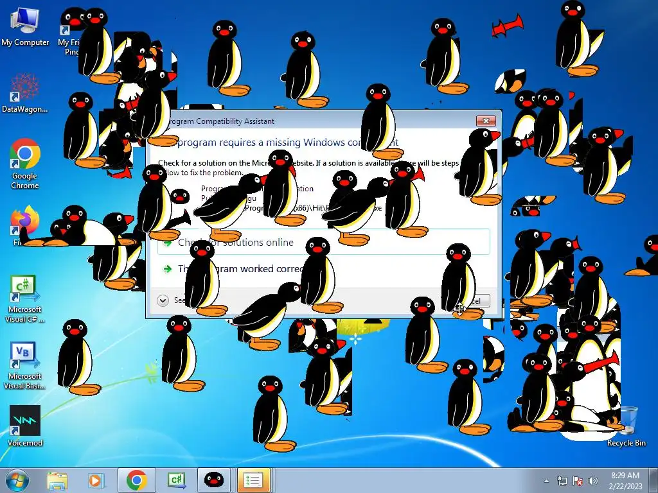Image resolution: width=658 pixels, height=493 pixels.
Task: Click the Cancel button in the dialog
Action: click(x=474, y=300)
